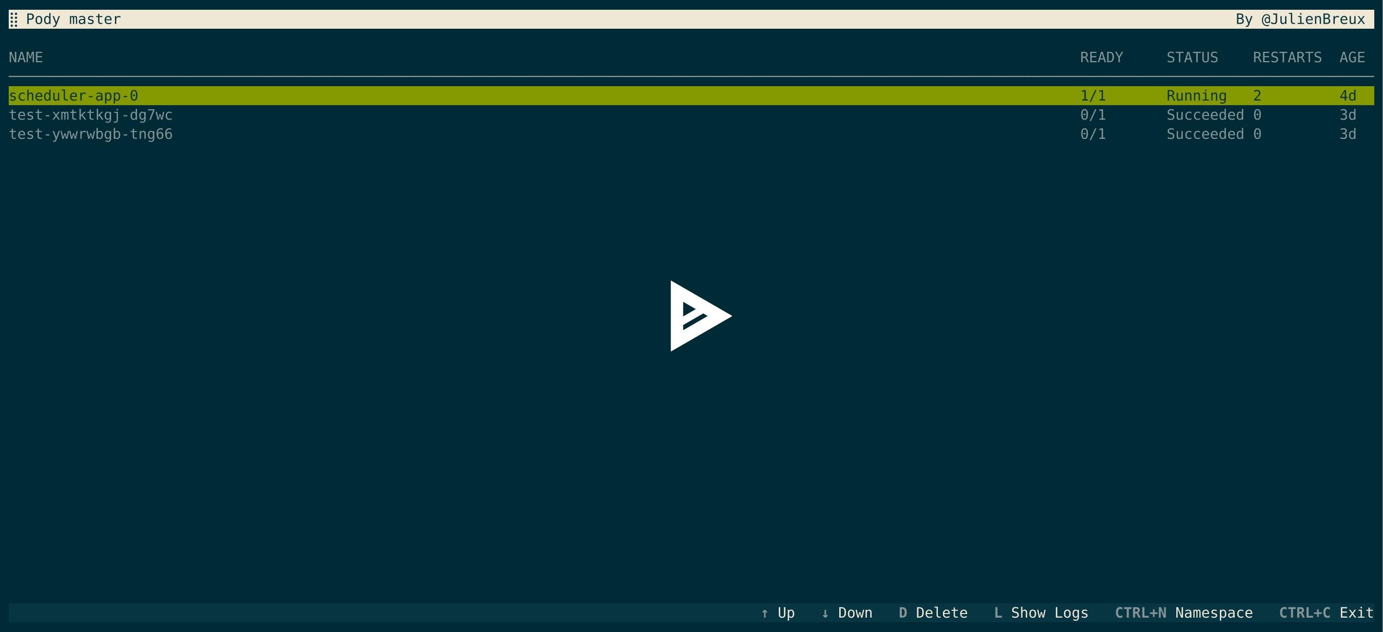Click the L Show Logs shortcut
Image resolution: width=1383 pixels, height=632 pixels.
(x=1041, y=613)
